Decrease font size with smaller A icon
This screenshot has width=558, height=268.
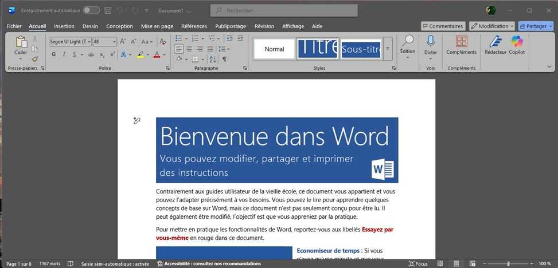pyautogui.click(x=134, y=42)
